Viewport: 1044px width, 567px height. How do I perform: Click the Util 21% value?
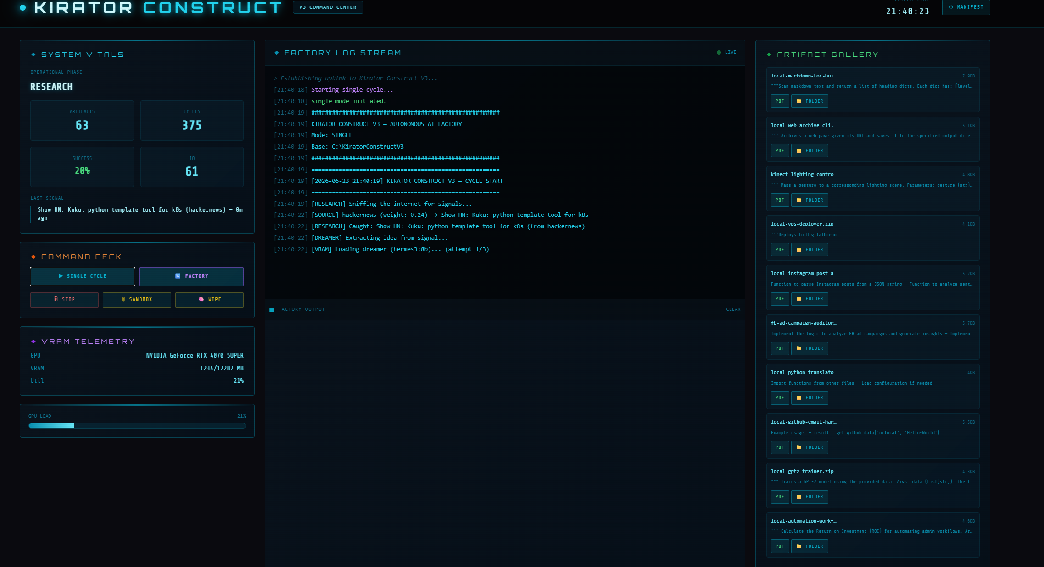click(239, 381)
